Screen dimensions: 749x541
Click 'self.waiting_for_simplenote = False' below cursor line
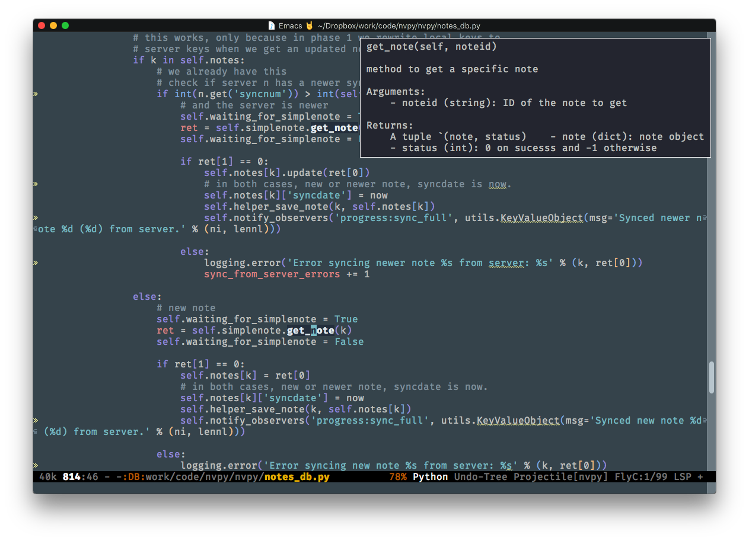pos(260,341)
